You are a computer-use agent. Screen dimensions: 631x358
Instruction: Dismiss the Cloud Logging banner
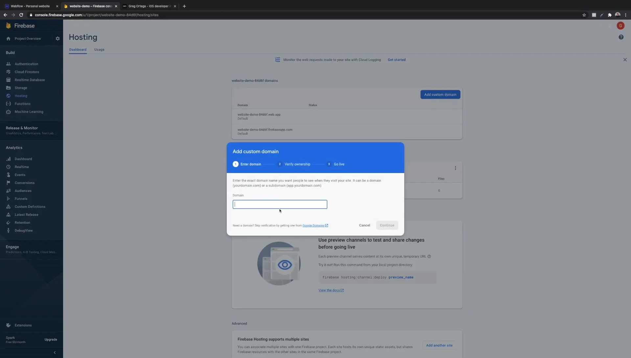pyautogui.click(x=625, y=60)
